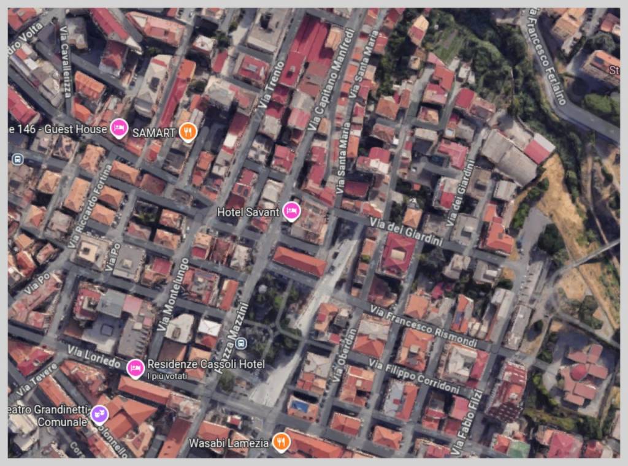Open the Wasabi Lamezia restaurant pin
Image resolution: width=628 pixels, height=466 pixels.
tap(281, 441)
